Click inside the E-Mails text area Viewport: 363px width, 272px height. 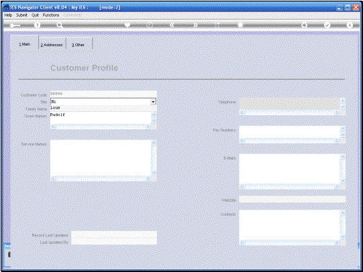[x=289, y=169]
